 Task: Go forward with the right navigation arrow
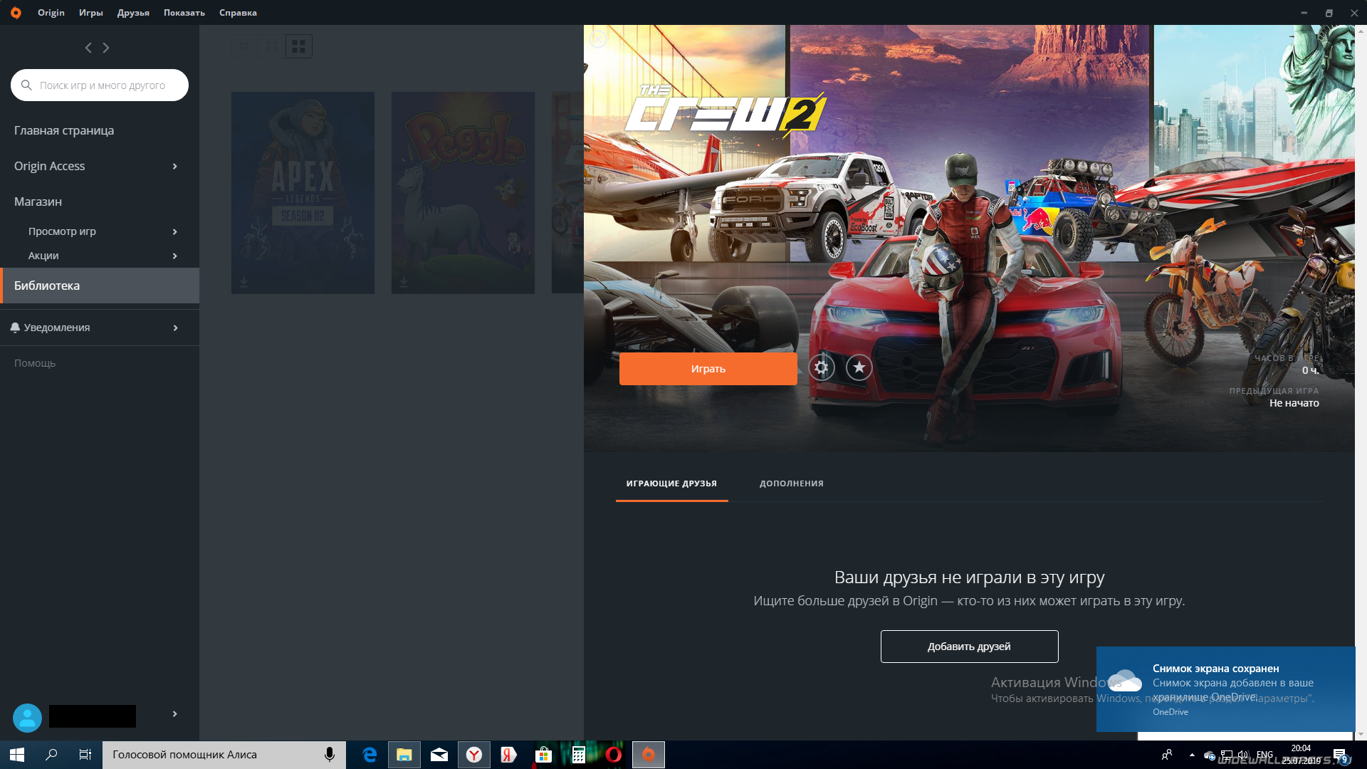pyautogui.click(x=106, y=48)
